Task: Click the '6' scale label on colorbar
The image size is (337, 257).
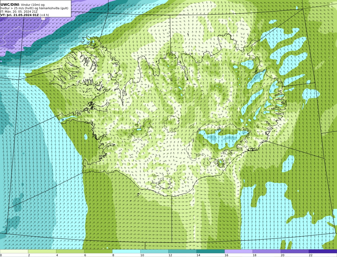Action: coord(85,255)
